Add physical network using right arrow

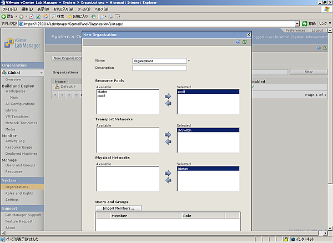tap(169, 173)
